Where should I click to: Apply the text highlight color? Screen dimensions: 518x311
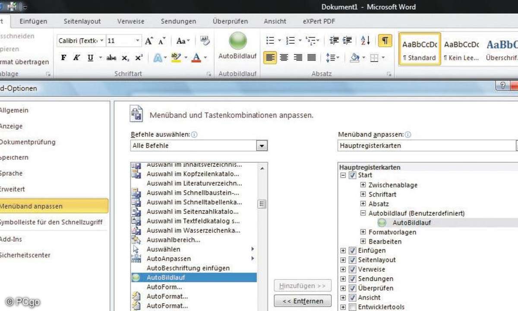[x=176, y=57]
